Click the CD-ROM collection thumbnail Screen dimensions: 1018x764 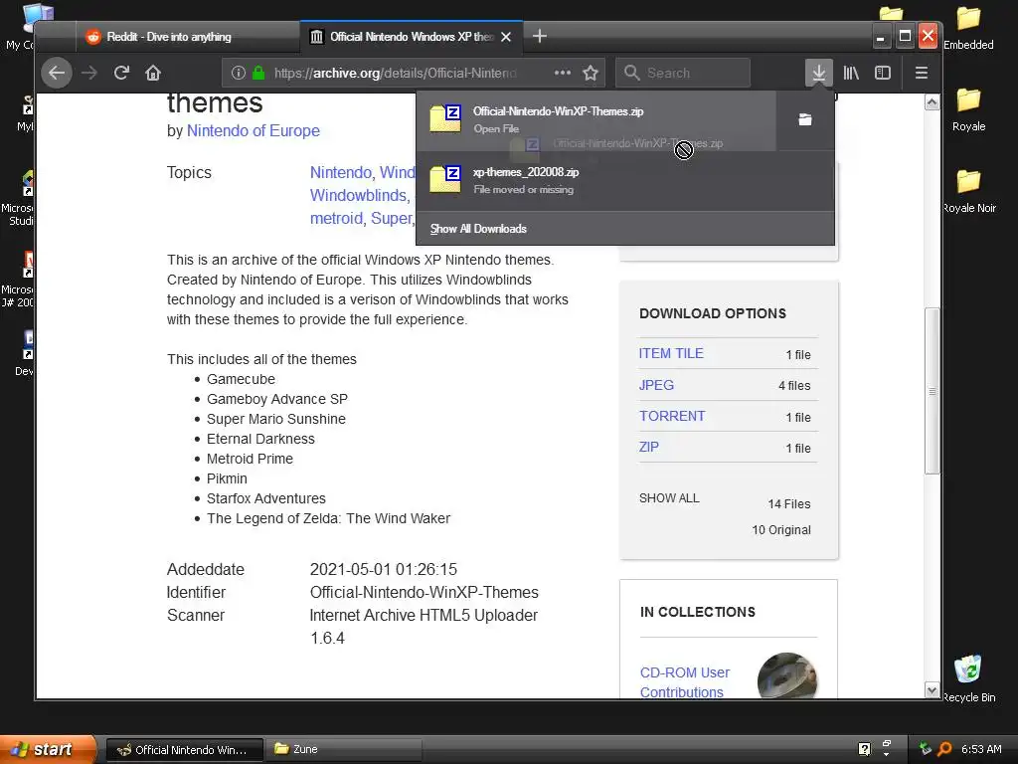[787, 675]
